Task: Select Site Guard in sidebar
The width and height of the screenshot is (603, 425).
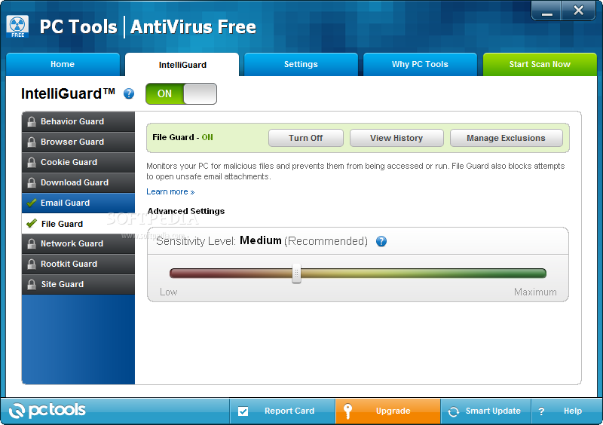Action: click(78, 285)
